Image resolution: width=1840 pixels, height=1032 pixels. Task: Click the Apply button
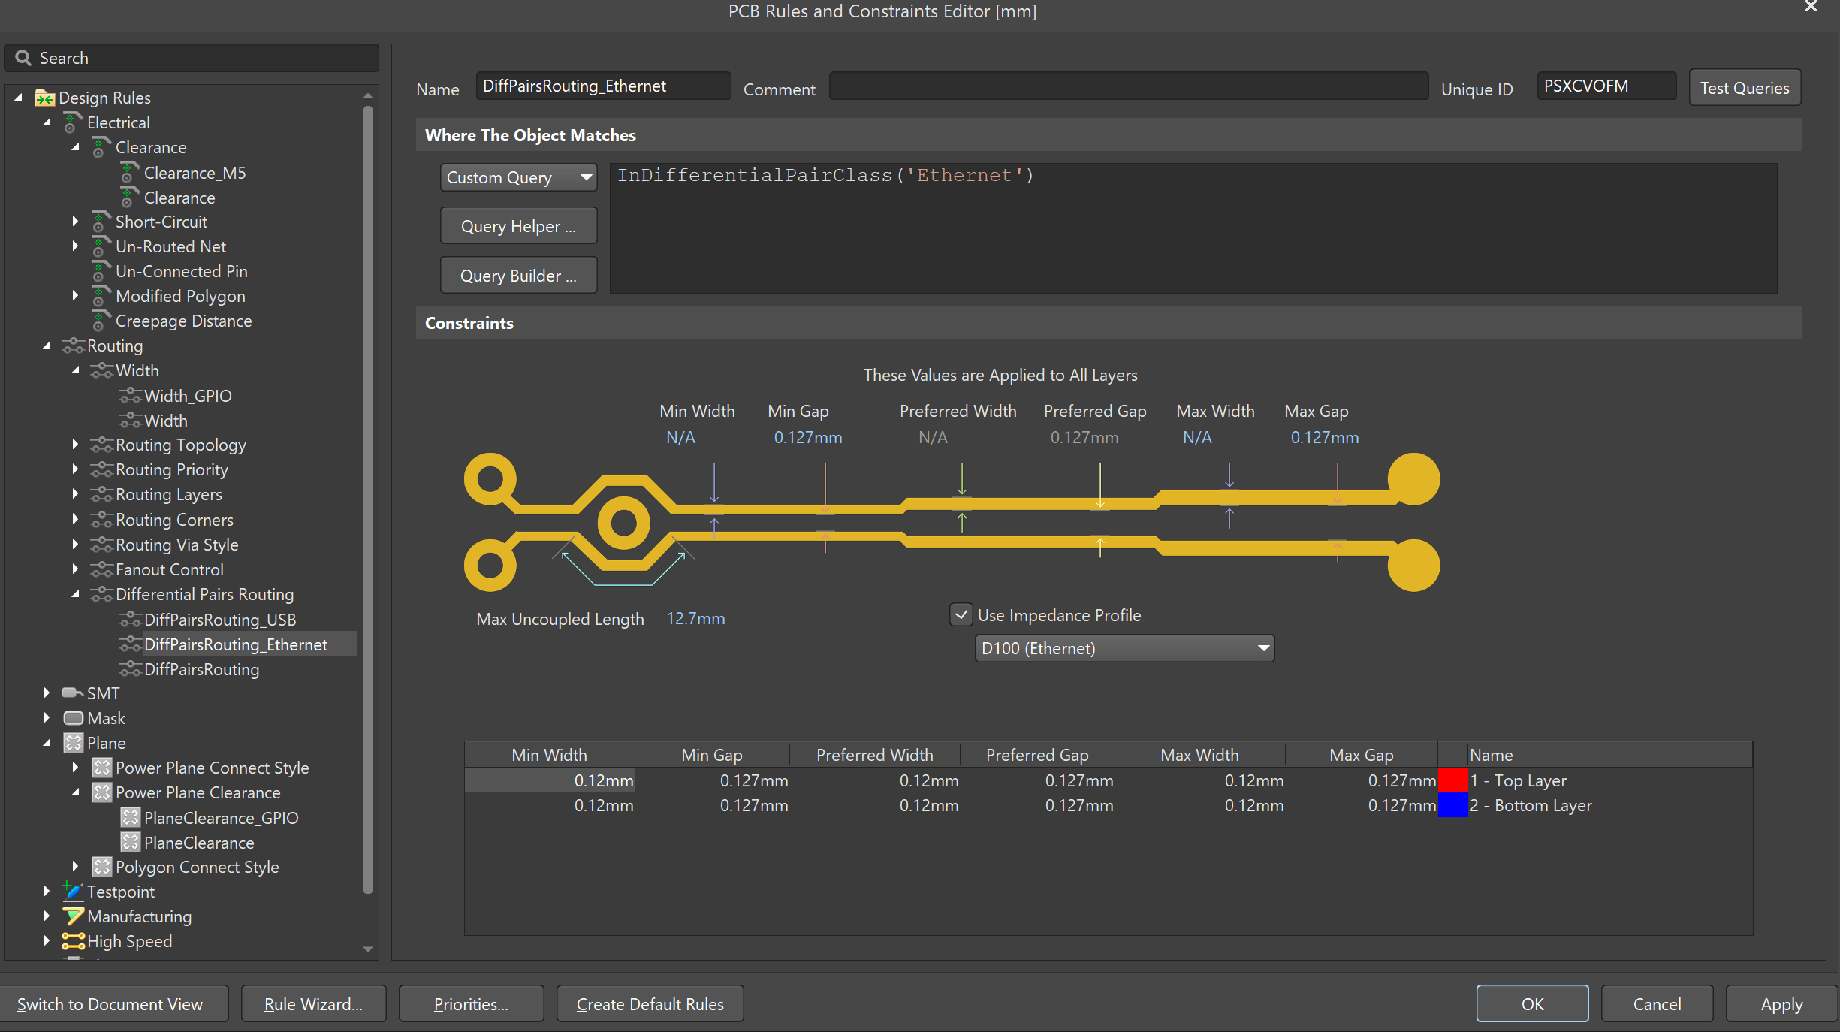click(x=1781, y=1004)
